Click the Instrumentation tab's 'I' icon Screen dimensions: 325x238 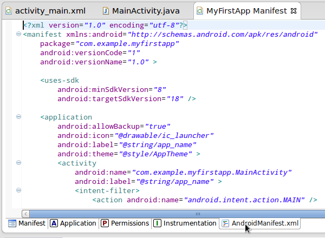pyautogui.click(x=157, y=223)
